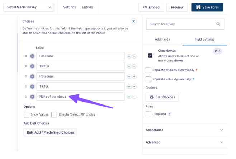Click the search magnifier icon
Screen dimensions: 236x159
point(218,24)
